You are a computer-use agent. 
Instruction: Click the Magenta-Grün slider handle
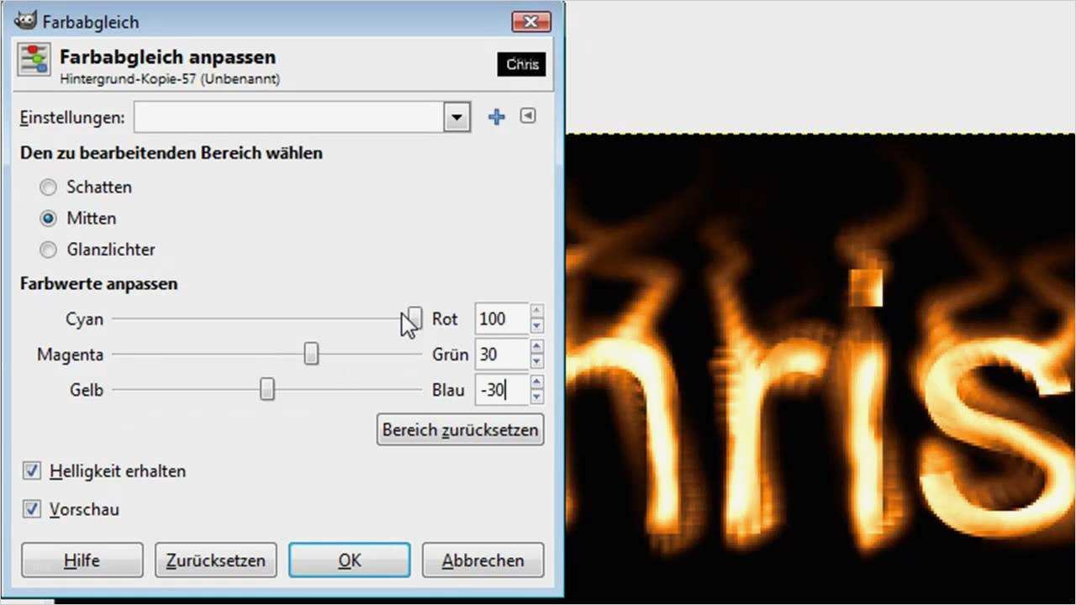click(311, 354)
